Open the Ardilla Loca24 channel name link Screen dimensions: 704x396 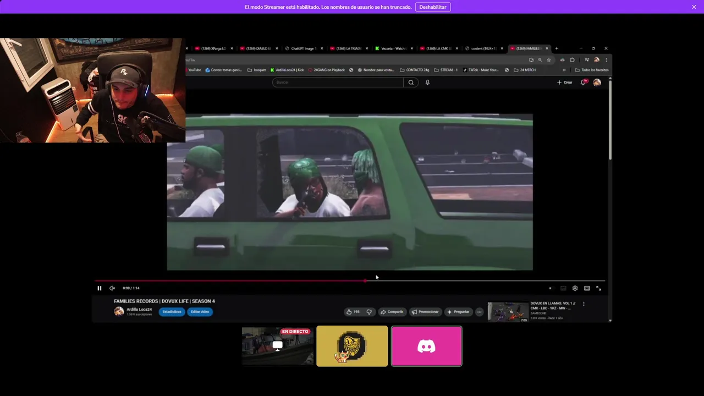[x=139, y=310]
